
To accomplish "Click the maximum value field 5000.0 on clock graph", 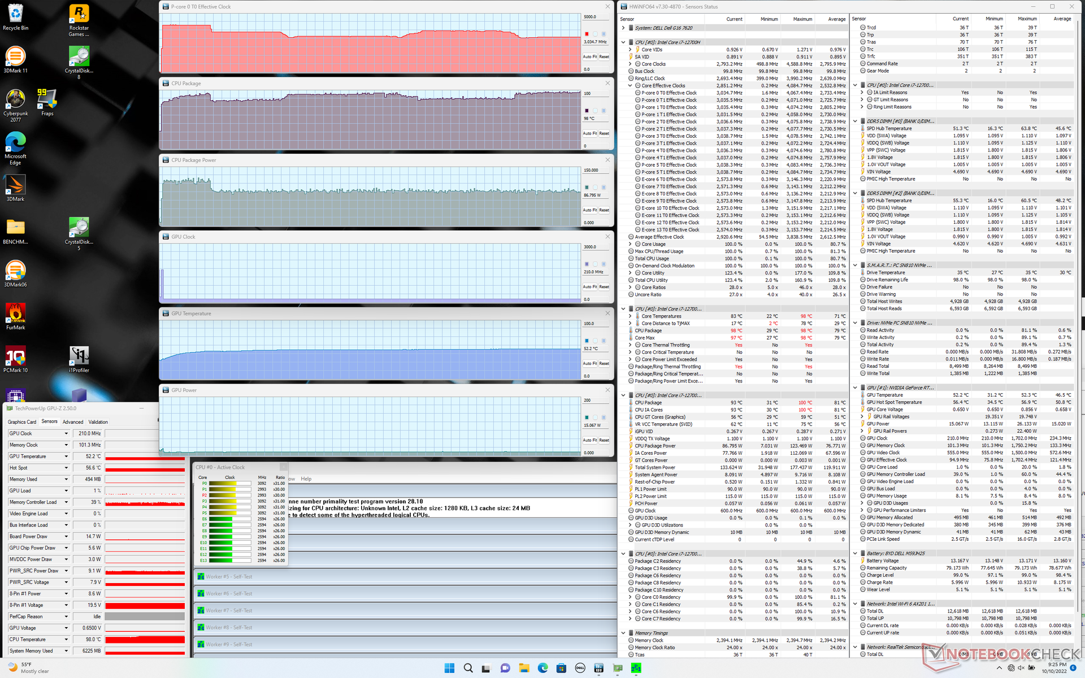I will (597, 17).
